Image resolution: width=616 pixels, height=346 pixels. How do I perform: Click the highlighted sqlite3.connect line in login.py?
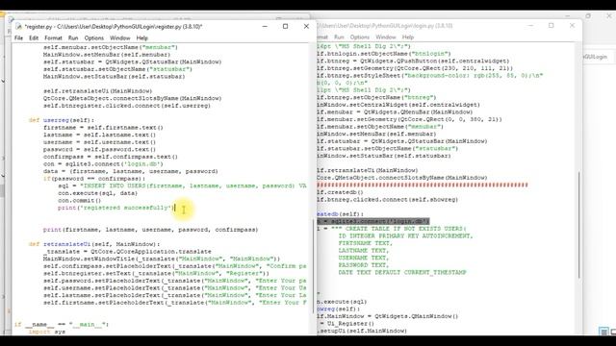pos(373,221)
